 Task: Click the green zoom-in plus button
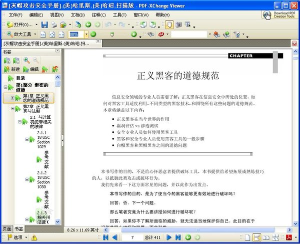click(134, 35)
